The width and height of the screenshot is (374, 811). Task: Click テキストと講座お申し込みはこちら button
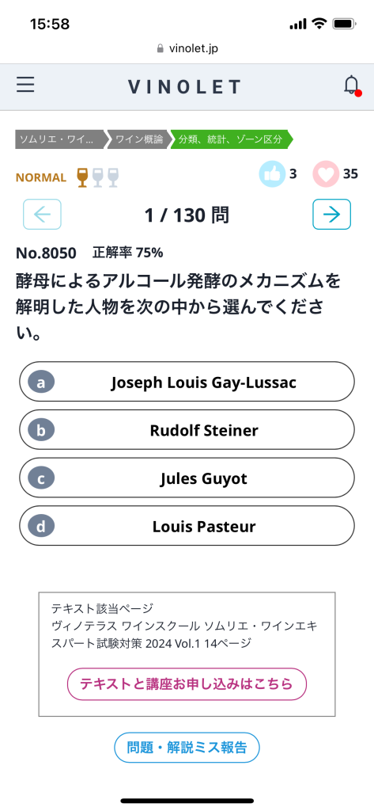point(187,684)
